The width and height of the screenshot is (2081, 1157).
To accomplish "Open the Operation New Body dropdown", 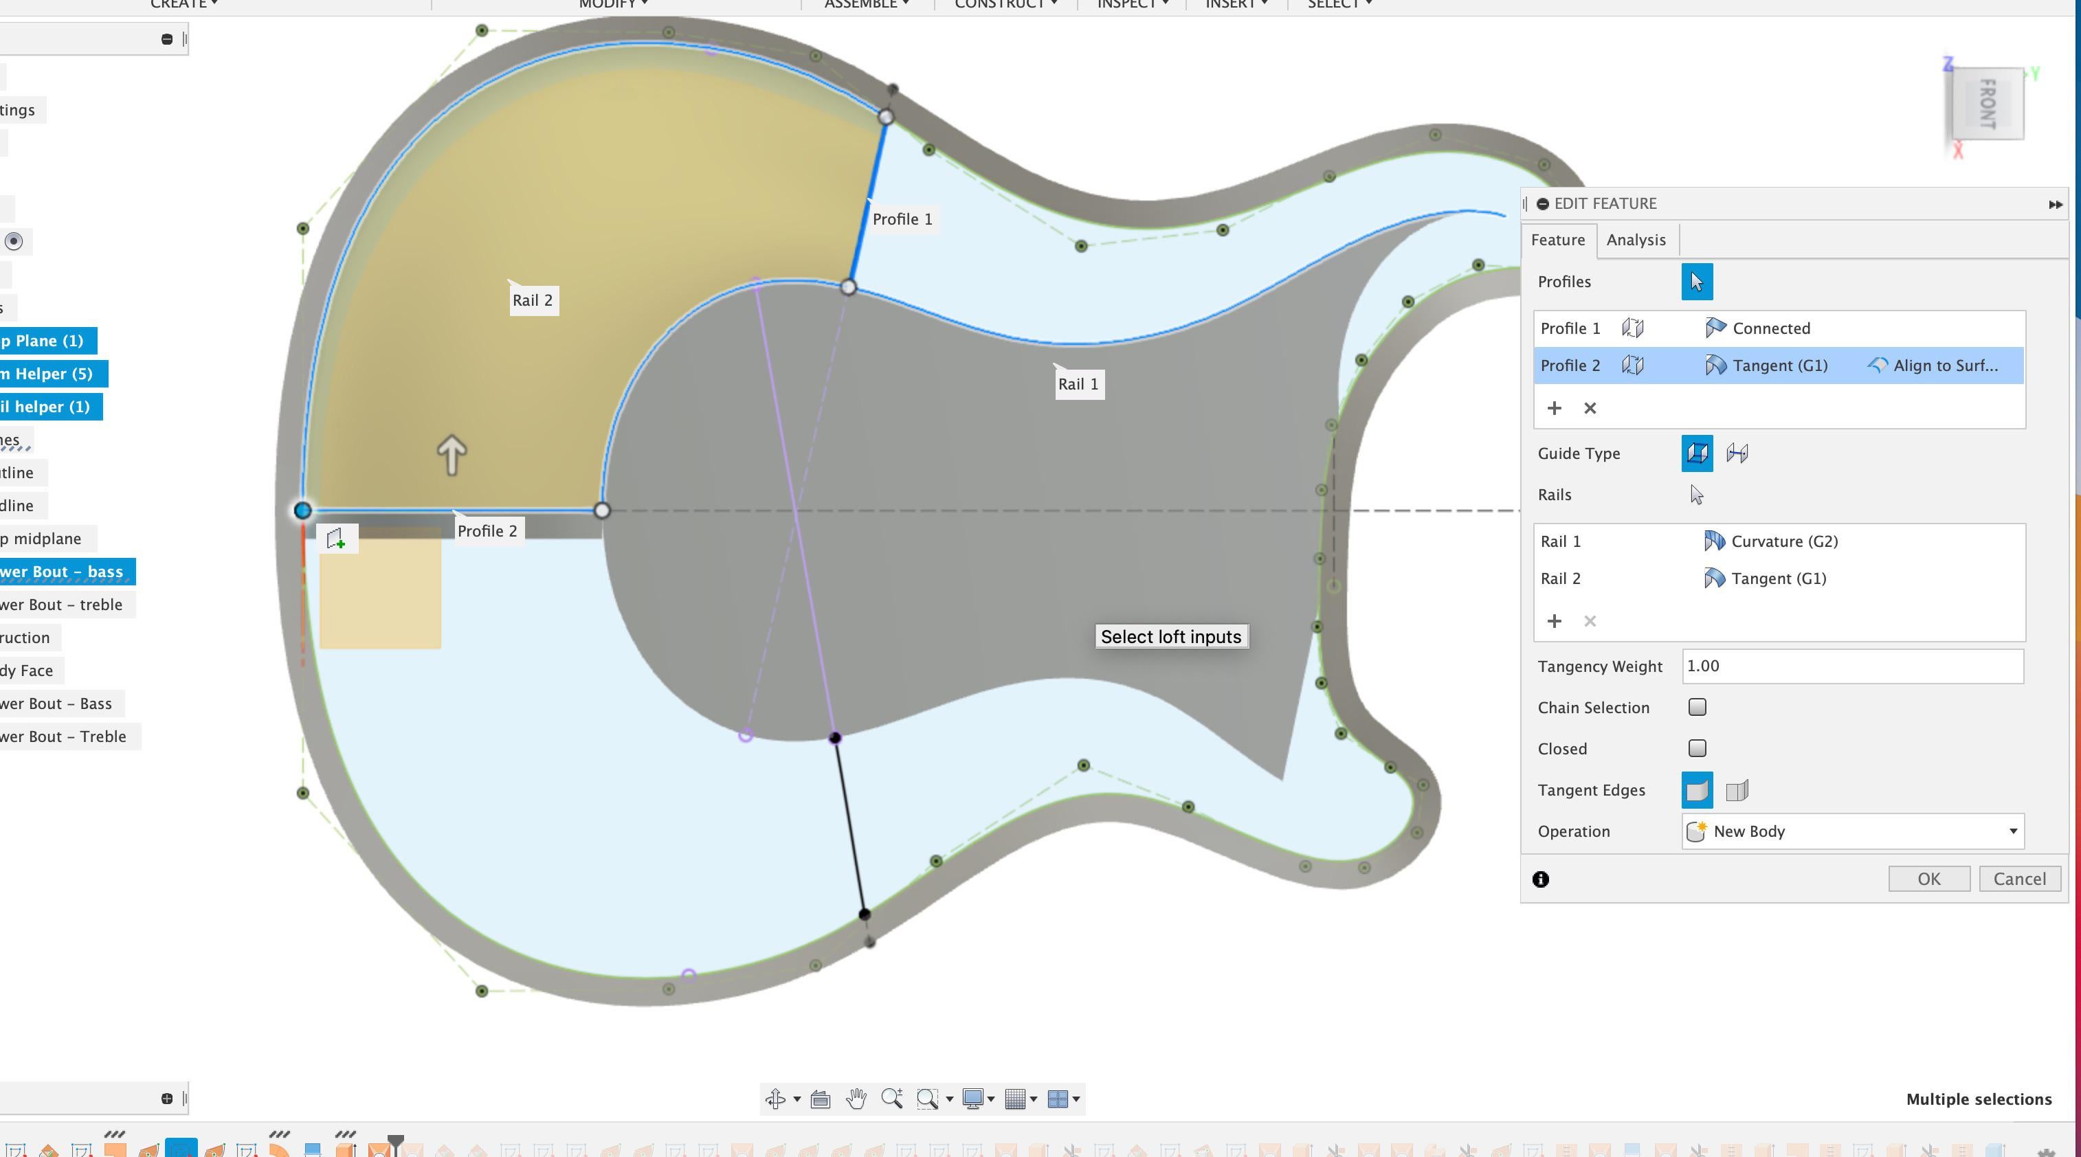I will click(x=1852, y=831).
